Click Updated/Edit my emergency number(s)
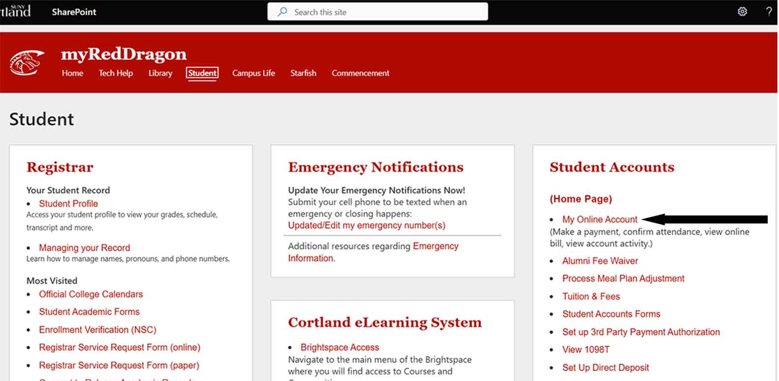Viewport: 779px width, 381px height. (x=367, y=225)
